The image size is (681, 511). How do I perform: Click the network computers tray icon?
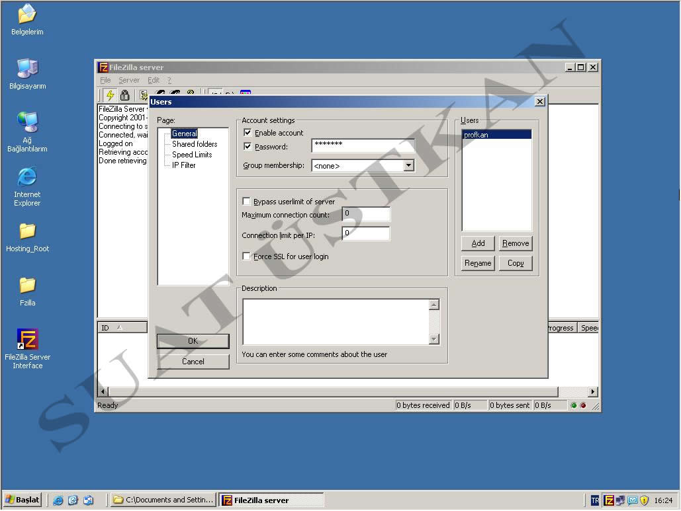pos(620,500)
